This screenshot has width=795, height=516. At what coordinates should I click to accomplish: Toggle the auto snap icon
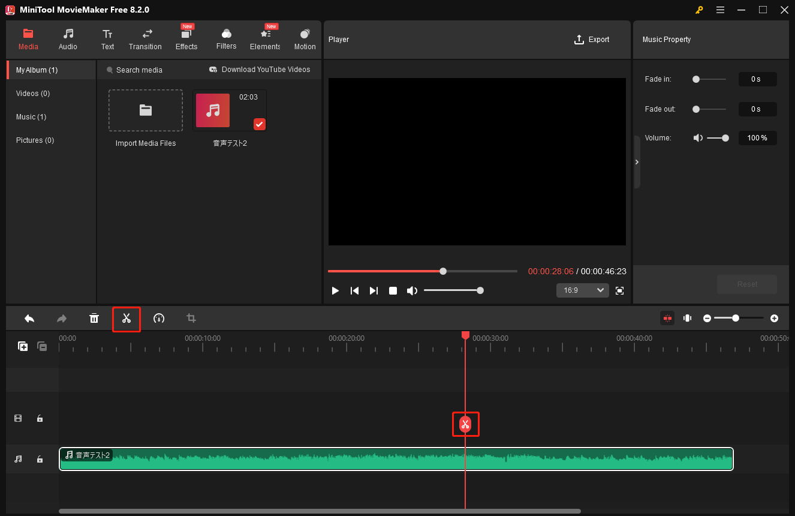coord(667,318)
